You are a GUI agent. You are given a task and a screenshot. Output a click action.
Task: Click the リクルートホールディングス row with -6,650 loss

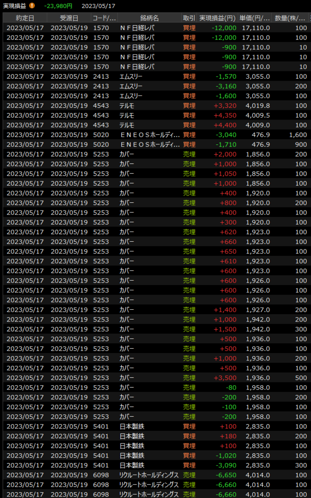pos(155,475)
